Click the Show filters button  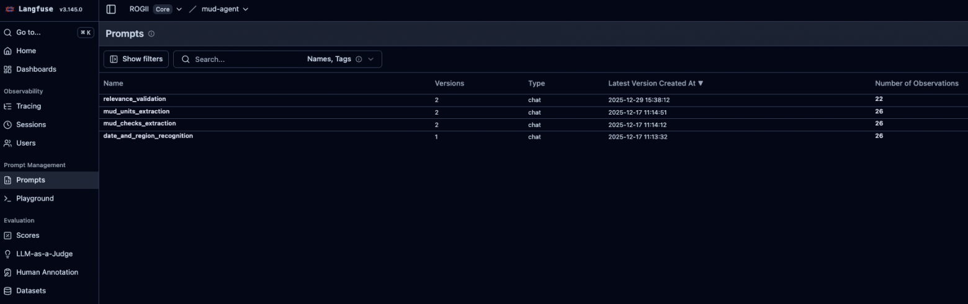tap(136, 59)
